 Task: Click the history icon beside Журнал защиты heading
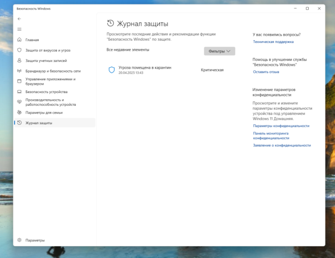[x=111, y=23]
